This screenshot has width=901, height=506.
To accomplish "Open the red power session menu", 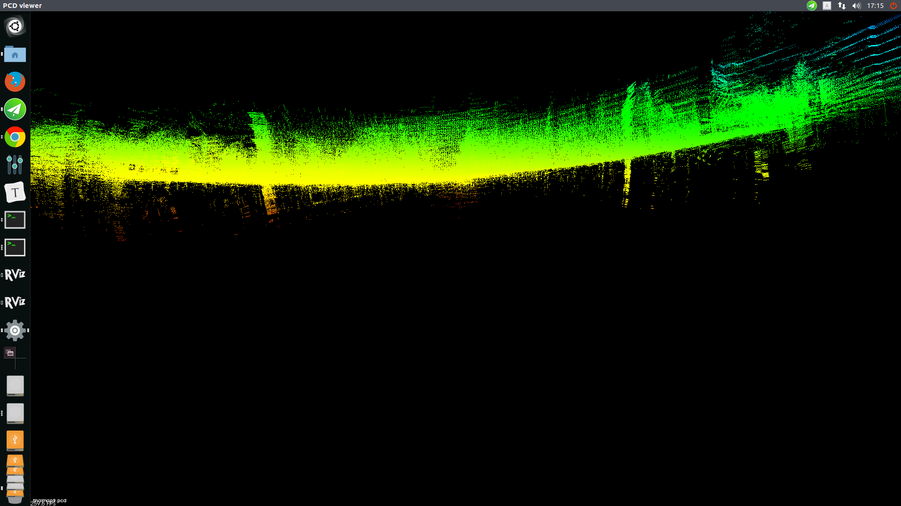I will click(x=893, y=6).
